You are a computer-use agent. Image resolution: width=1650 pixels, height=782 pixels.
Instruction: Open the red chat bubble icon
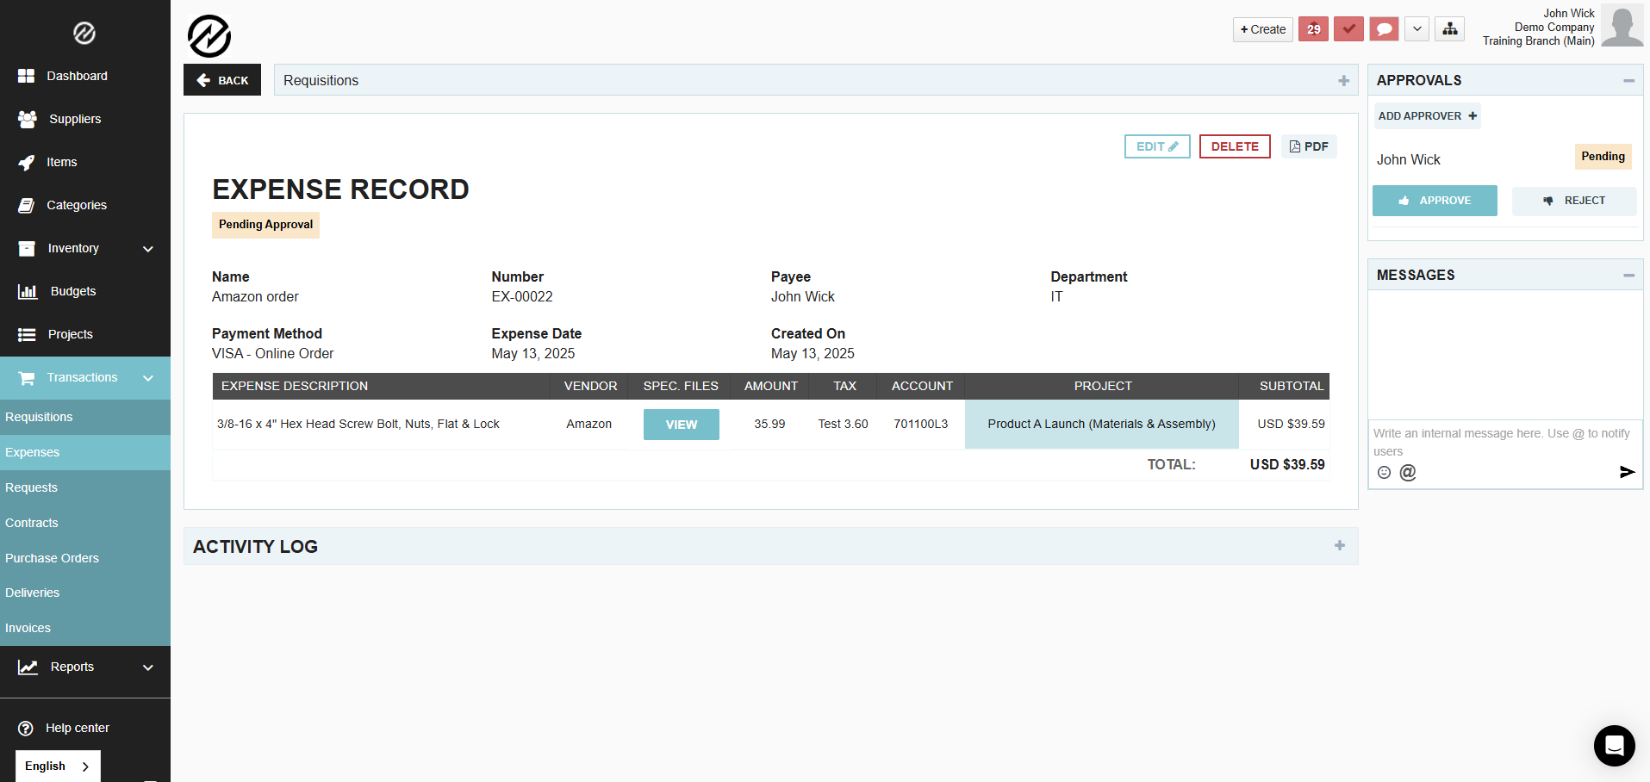tap(1384, 29)
